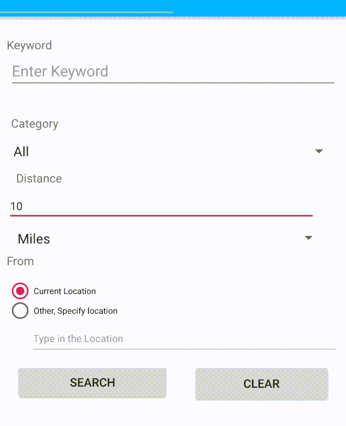Click the Category label text
This screenshot has width=346, height=426.
tap(35, 124)
